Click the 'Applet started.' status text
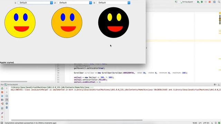Screen dimensions: 221x124 coord(7,63)
